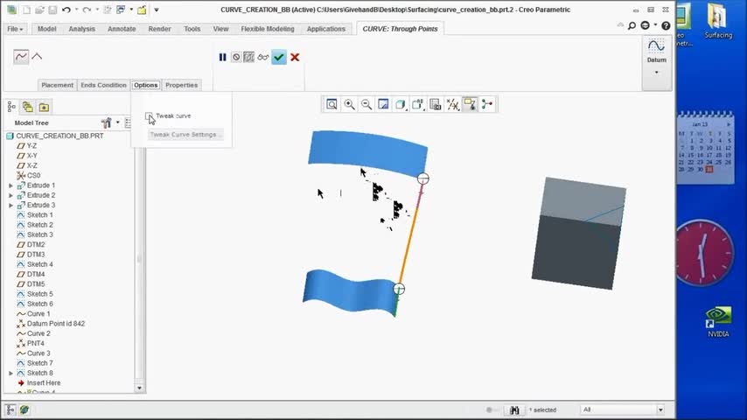Open the Surfacing folder on desktop

pos(718,20)
